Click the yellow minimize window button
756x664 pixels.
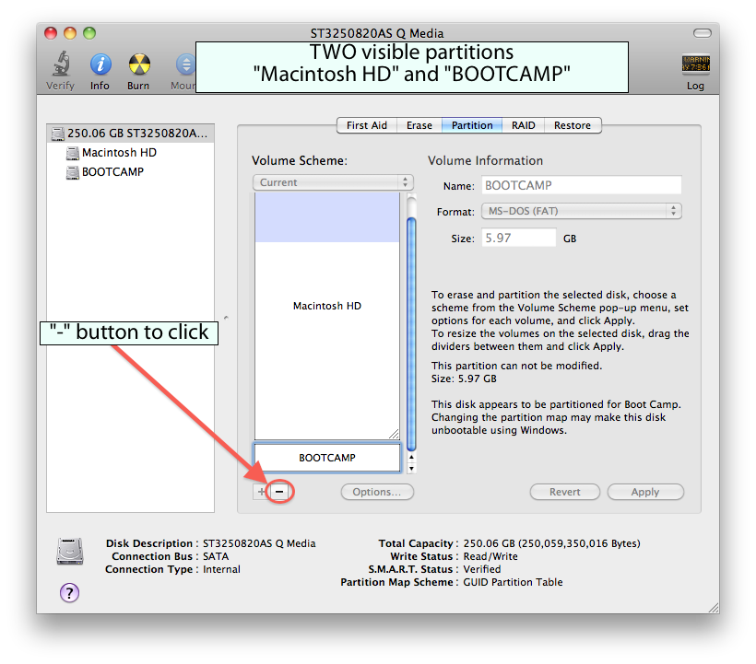[x=70, y=33]
